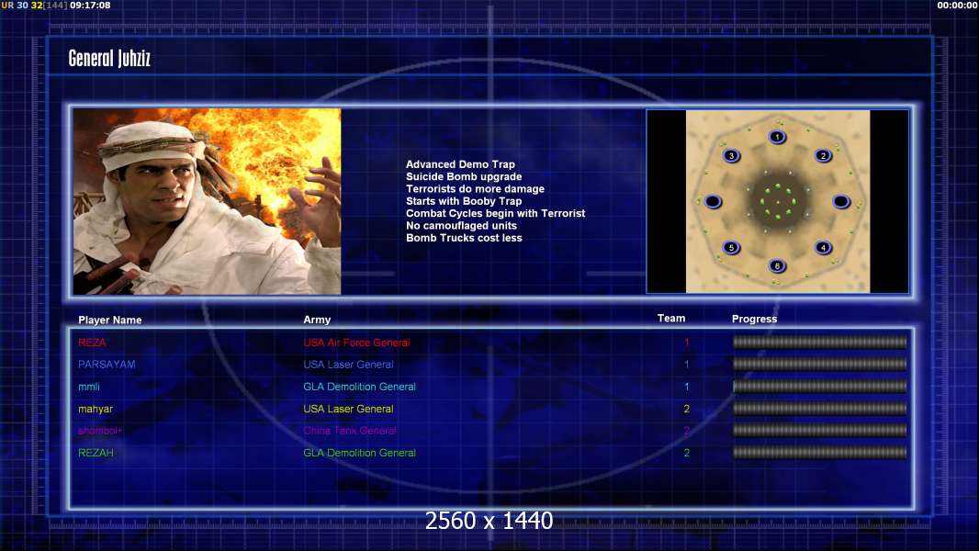
Task: Click the "Team" column header
Action: [x=671, y=319]
